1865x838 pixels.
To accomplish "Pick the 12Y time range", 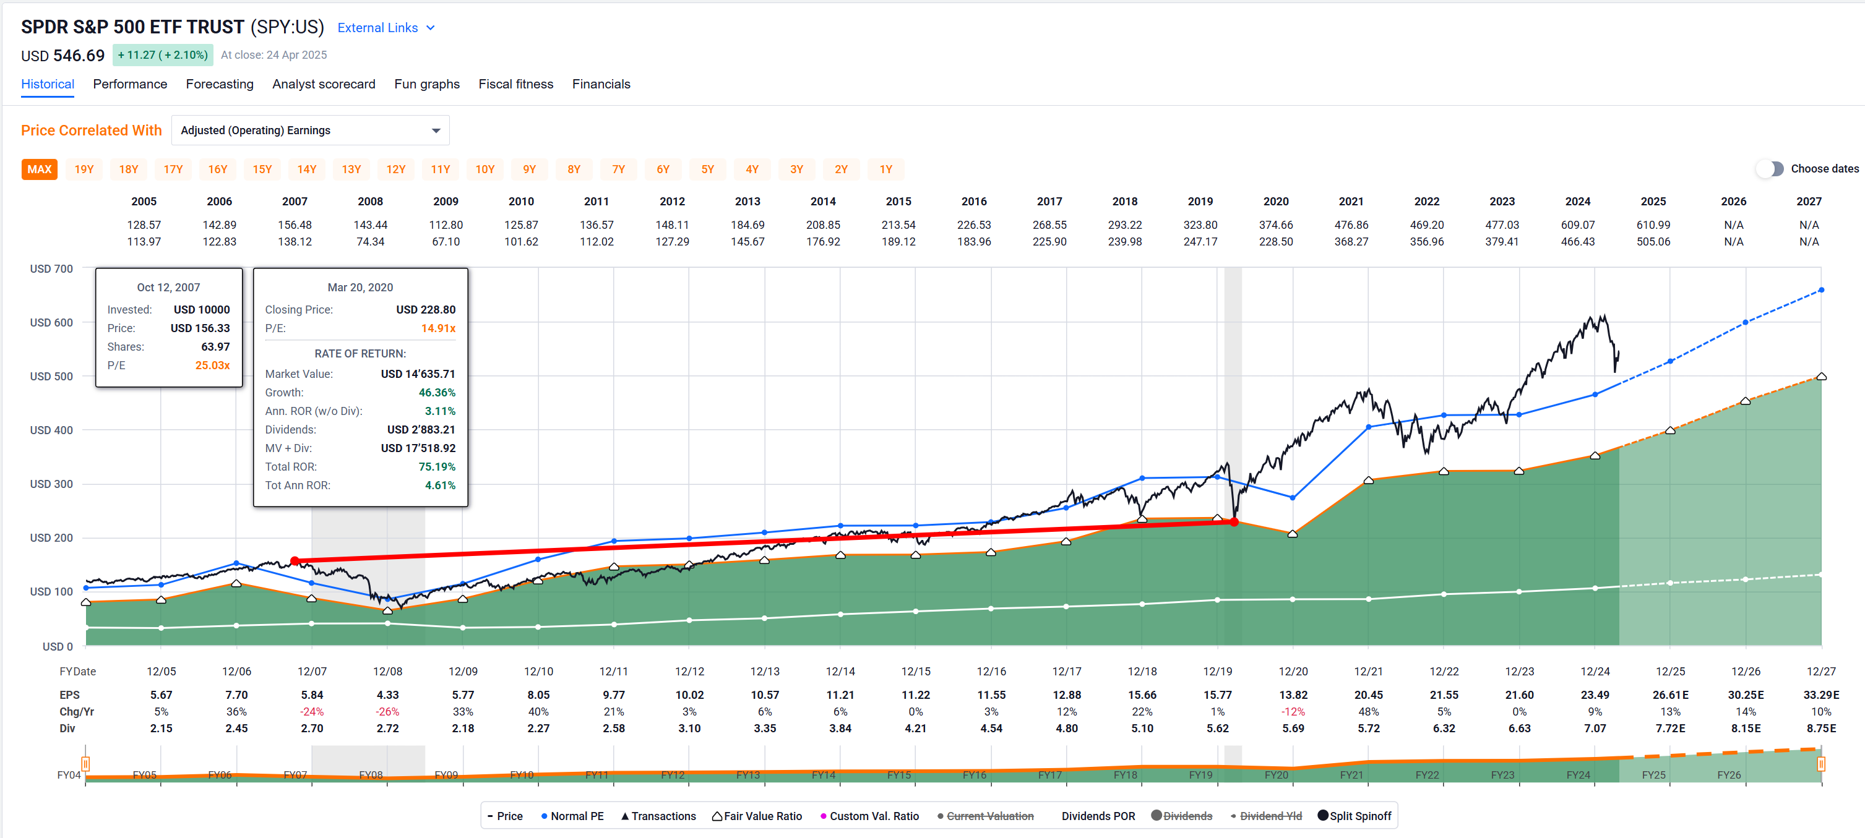I will click(396, 169).
